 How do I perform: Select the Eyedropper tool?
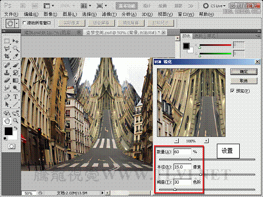coord(15,56)
